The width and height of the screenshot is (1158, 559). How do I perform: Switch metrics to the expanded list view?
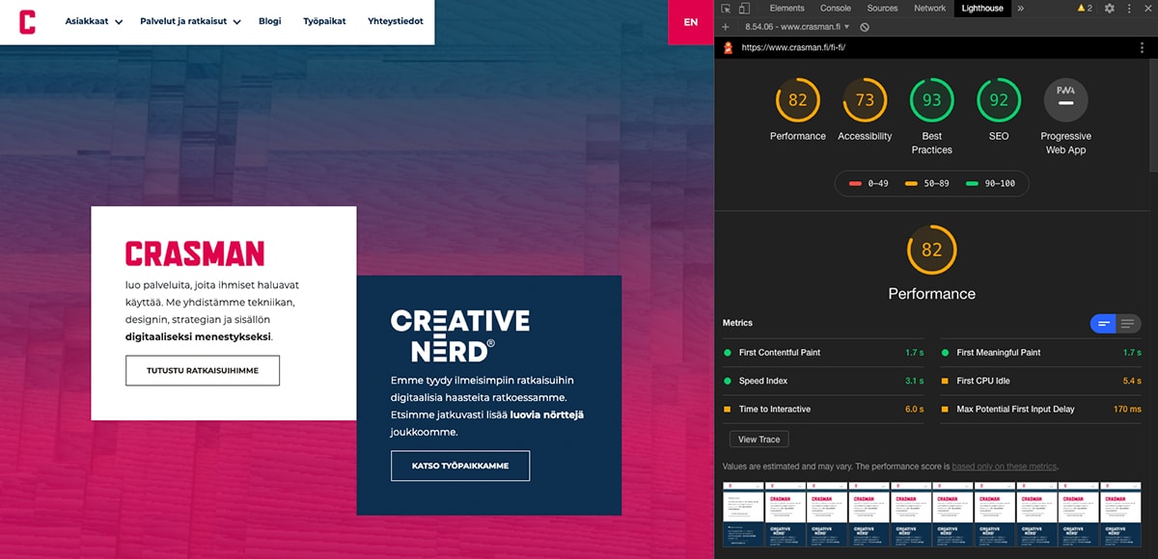tap(1128, 324)
